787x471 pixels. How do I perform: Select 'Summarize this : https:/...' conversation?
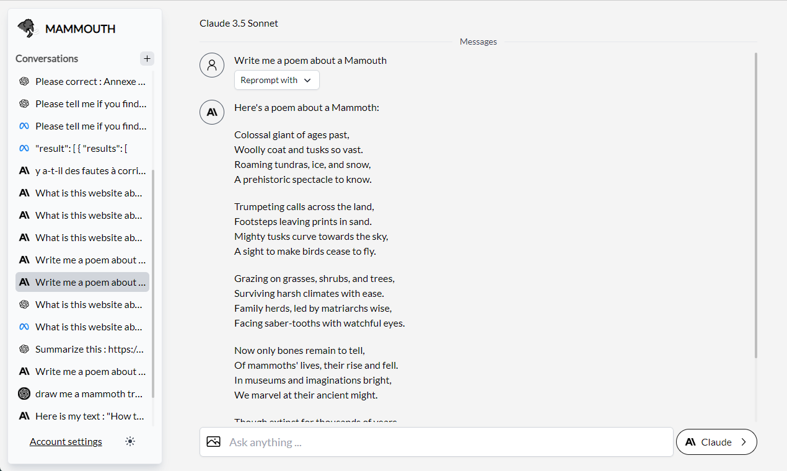89,349
